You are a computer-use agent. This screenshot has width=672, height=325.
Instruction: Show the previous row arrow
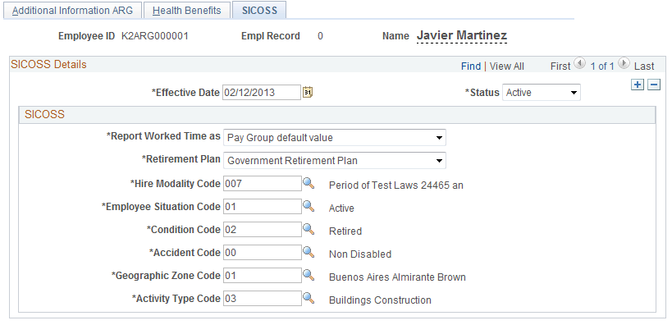[579, 64]
